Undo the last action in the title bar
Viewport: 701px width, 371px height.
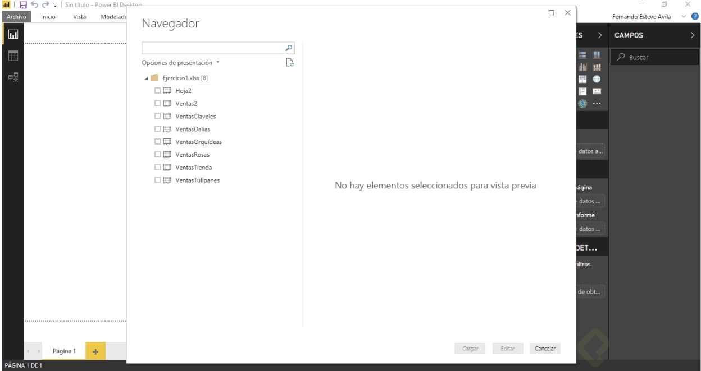pos(35,4)
